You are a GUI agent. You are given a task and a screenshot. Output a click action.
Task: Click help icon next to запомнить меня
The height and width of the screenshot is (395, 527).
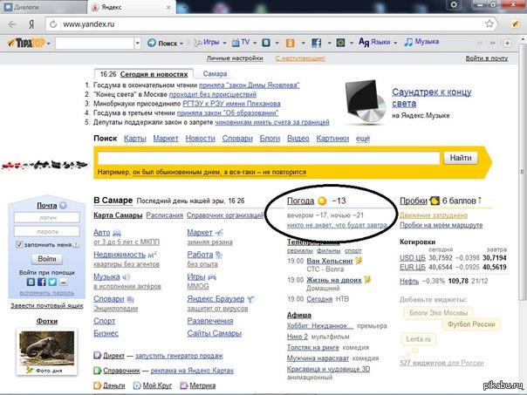tap(76, 245)
